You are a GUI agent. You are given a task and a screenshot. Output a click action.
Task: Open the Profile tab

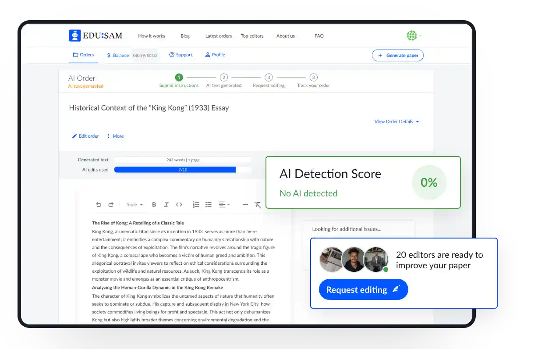tap(215, 55)
